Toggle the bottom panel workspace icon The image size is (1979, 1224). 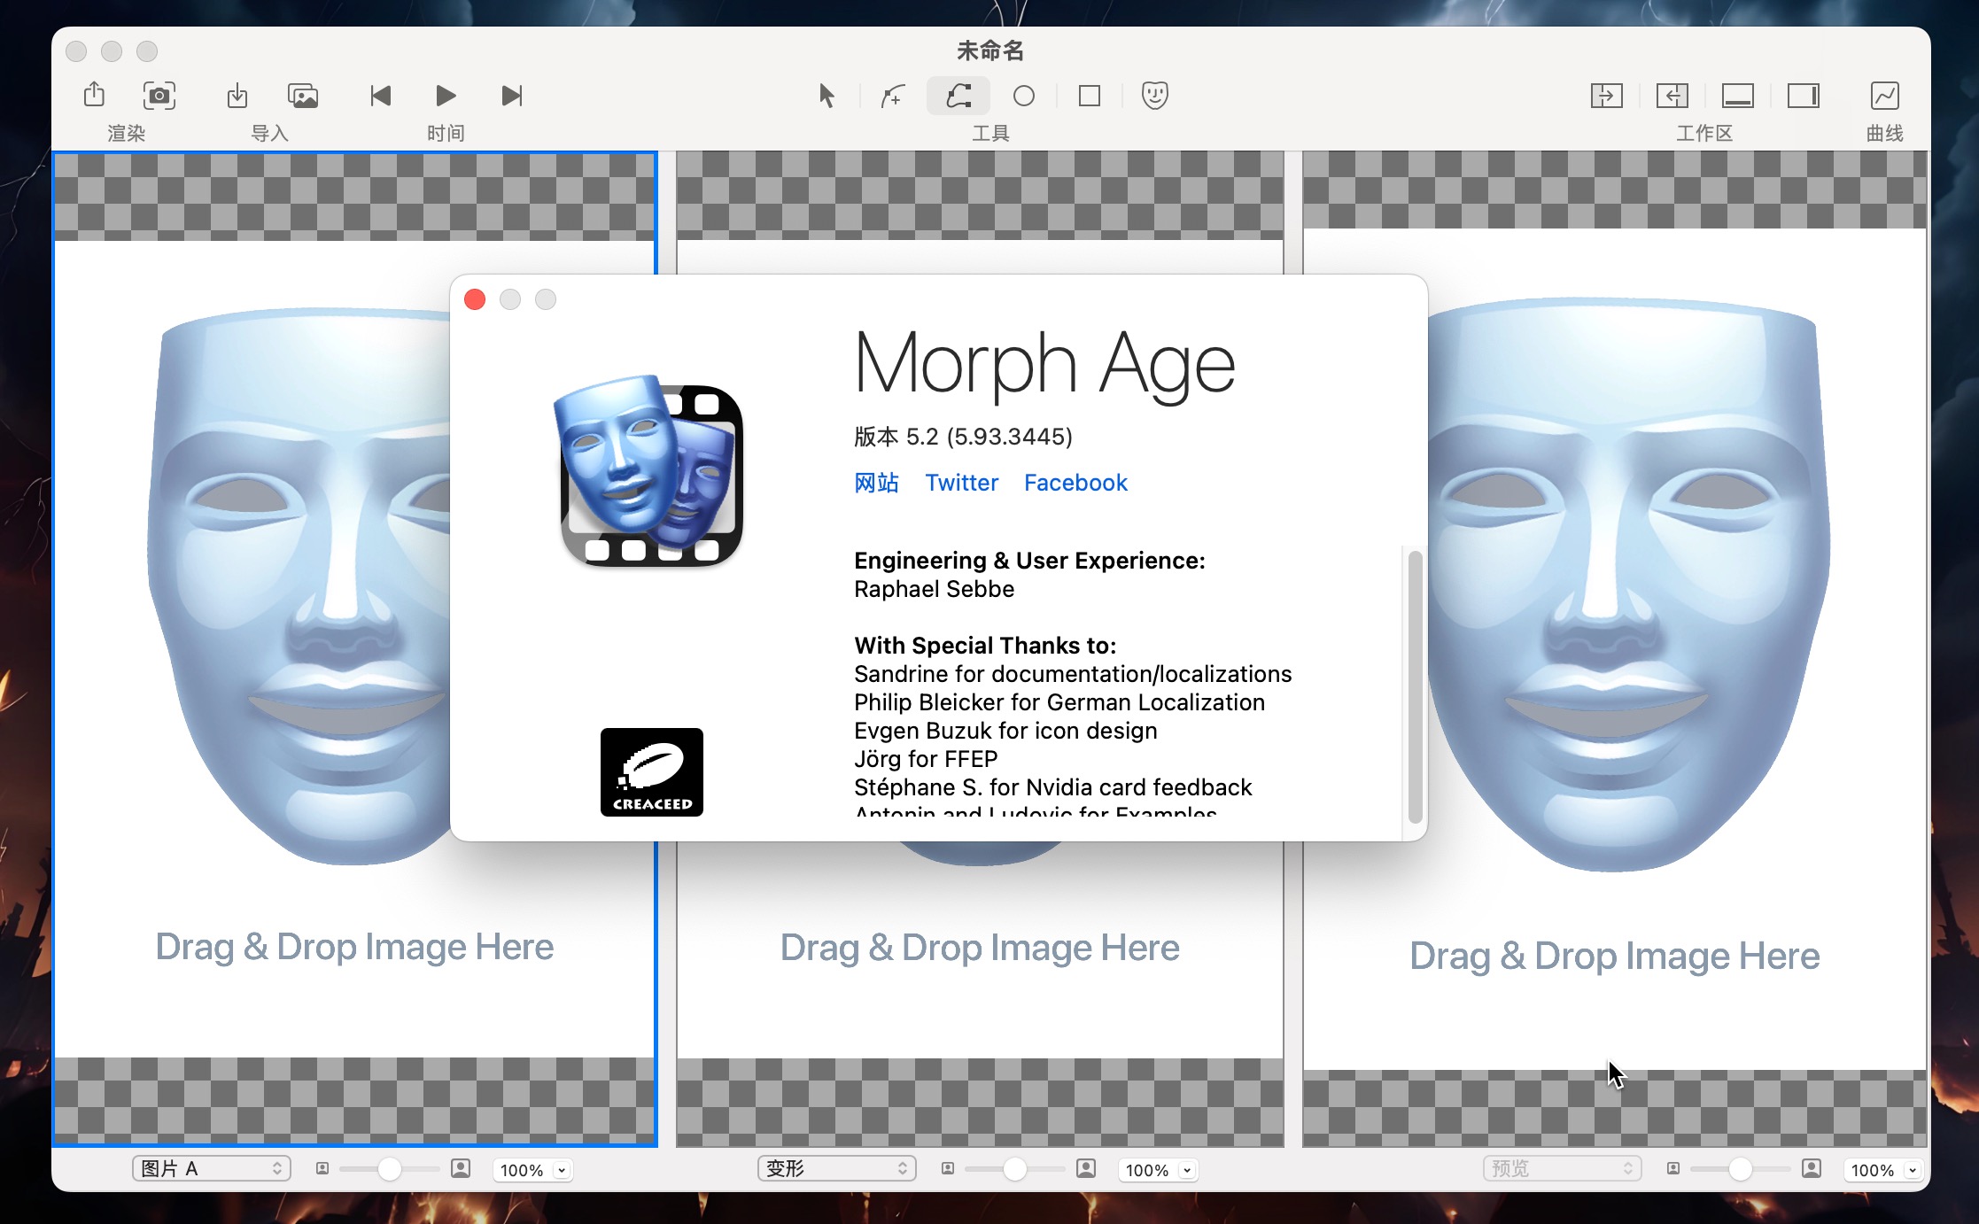(x=1738, y=95)
